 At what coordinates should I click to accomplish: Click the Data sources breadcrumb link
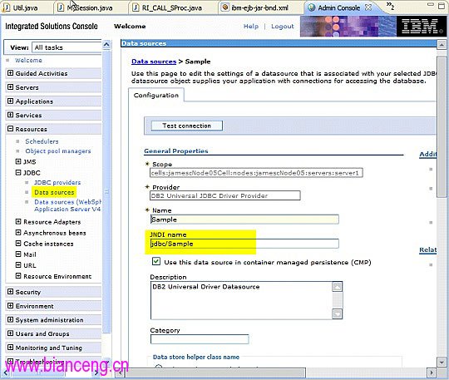point(154,62)
